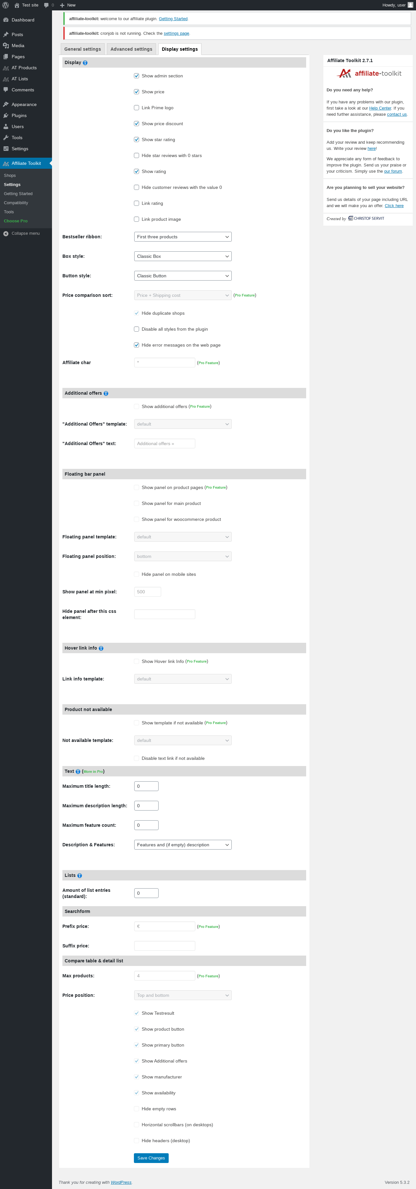Enable the Link Prime logo checkbox
The image size is (416, 1189).
point(136,108)
